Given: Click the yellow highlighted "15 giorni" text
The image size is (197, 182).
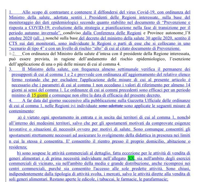Looking at the screenshot, I should [40, 95].
